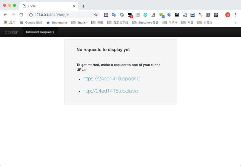Open the Google Translate extension
This screenshot has height=166, width=241.
point(114,15)
